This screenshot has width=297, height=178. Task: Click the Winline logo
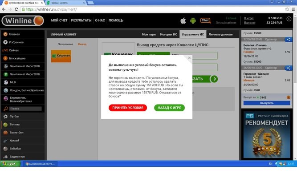pos(22,21)
